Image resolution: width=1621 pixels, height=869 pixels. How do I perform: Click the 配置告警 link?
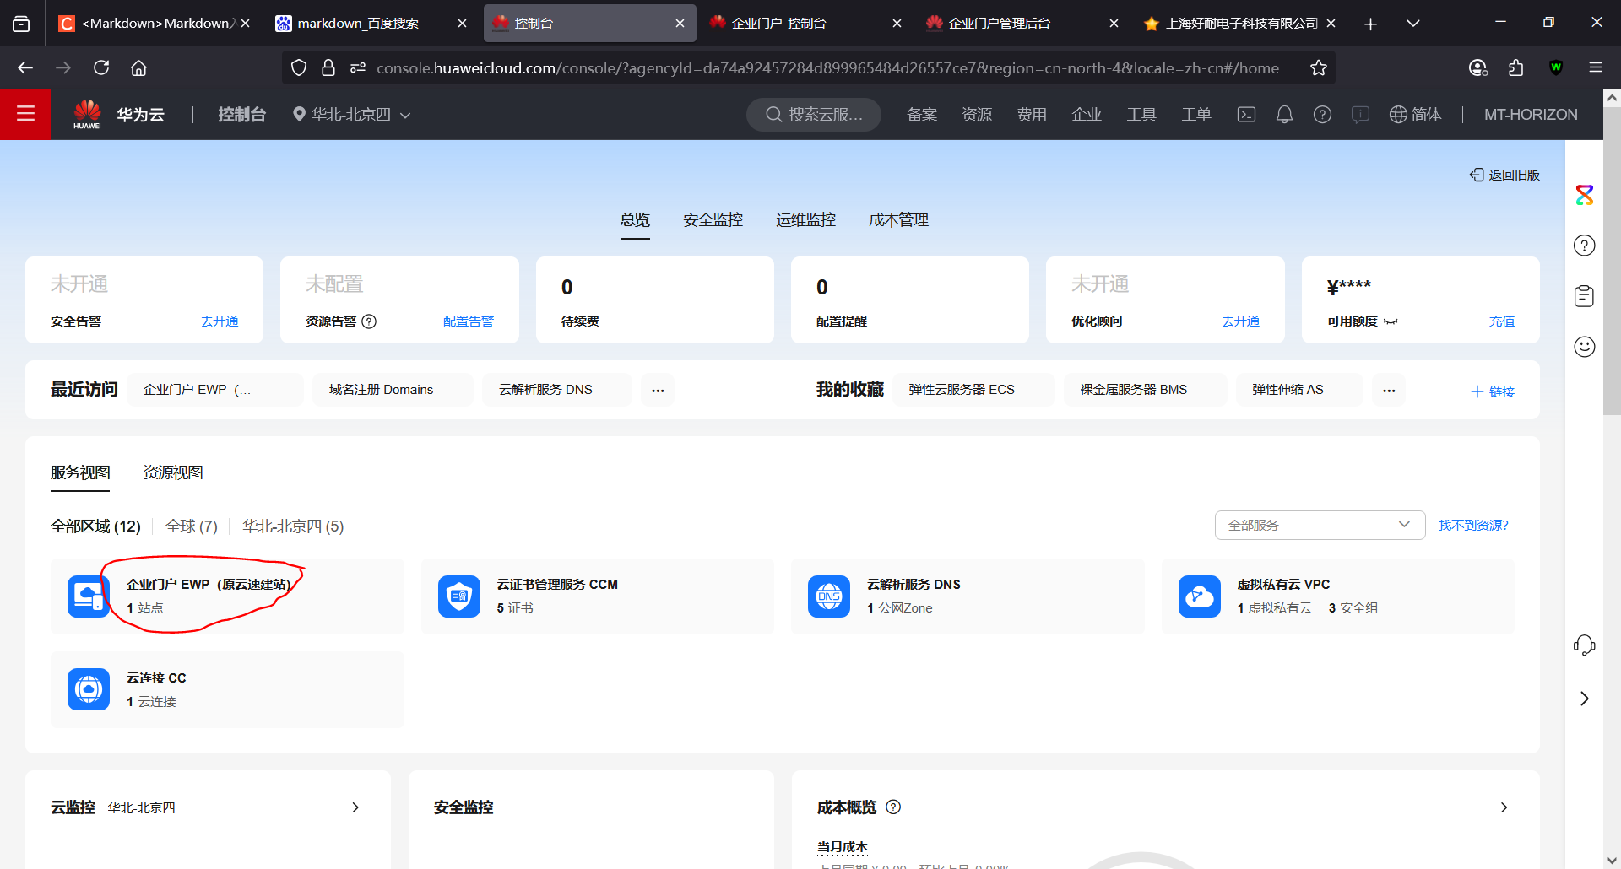[469, 321]
